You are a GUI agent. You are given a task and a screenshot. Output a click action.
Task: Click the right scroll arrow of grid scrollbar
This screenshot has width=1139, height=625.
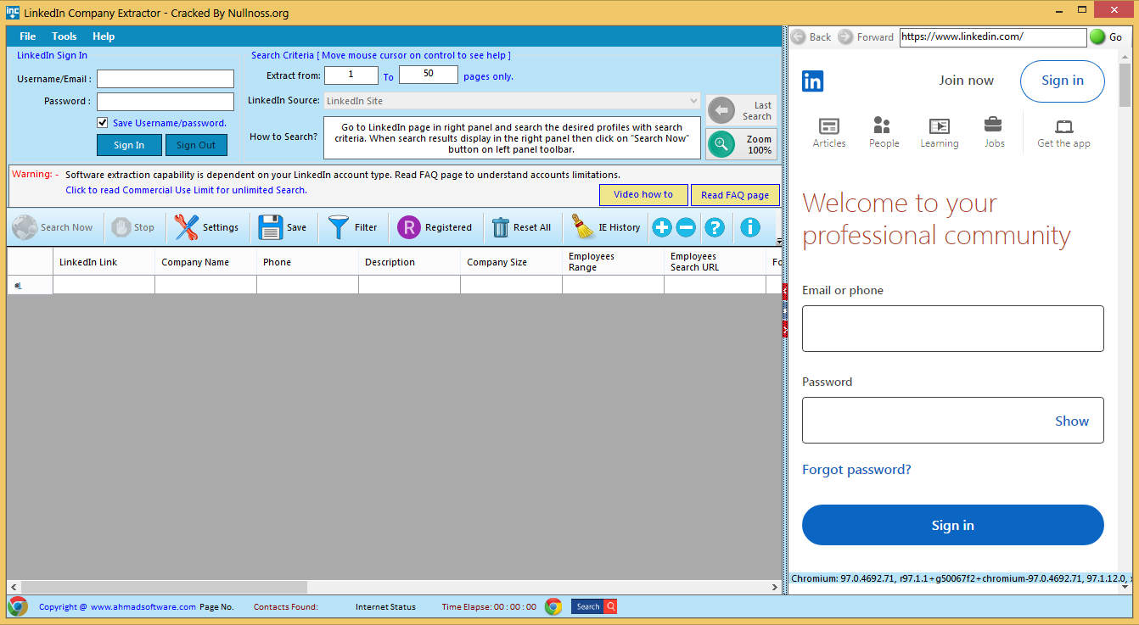[x=774, y=587]
